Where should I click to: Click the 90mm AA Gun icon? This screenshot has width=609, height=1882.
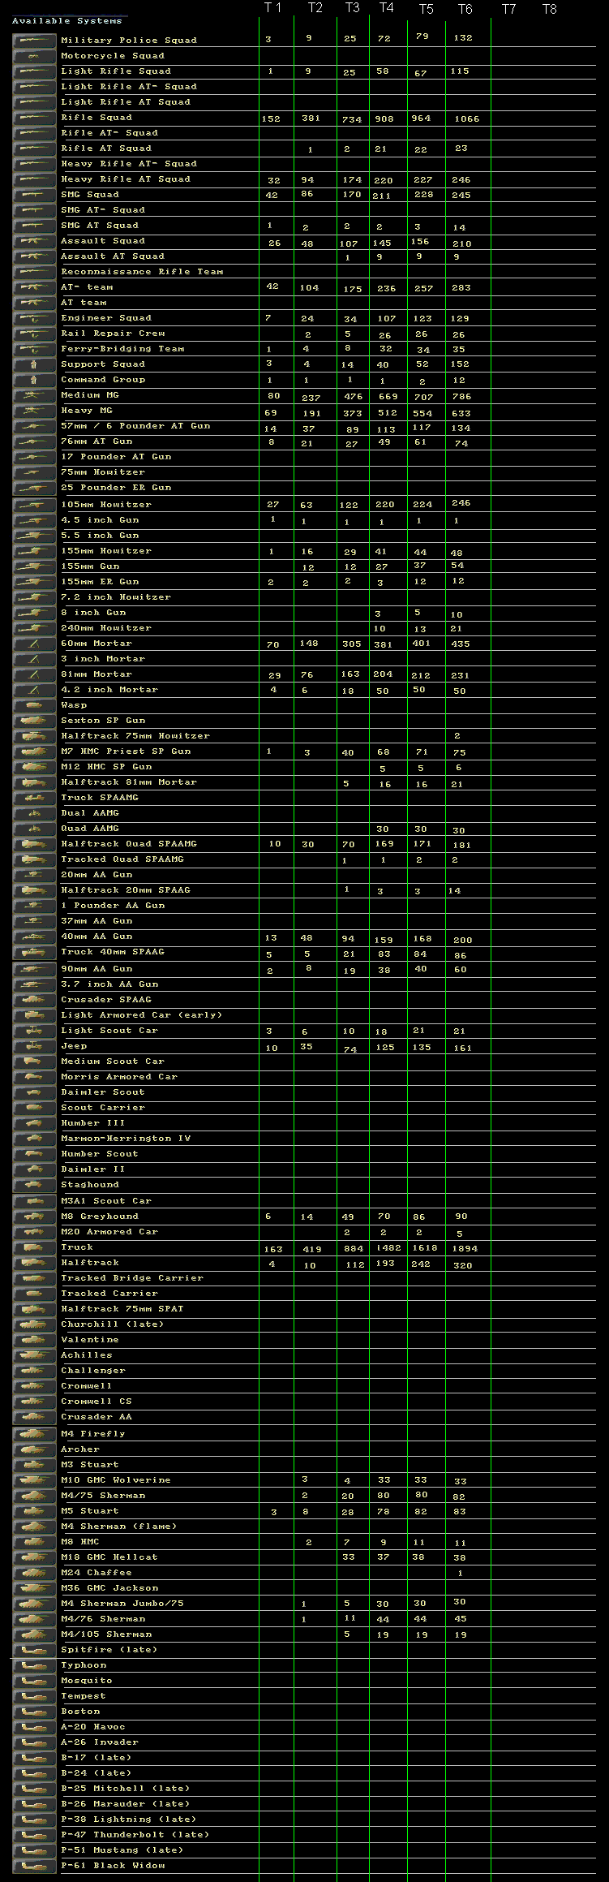[34, 968]
